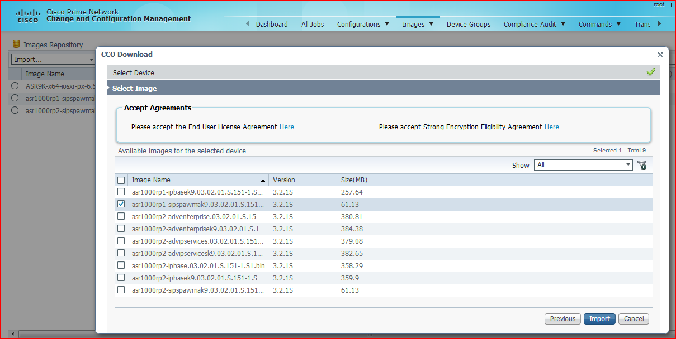
Task: Click the root user label
Action: pos(659,4)
